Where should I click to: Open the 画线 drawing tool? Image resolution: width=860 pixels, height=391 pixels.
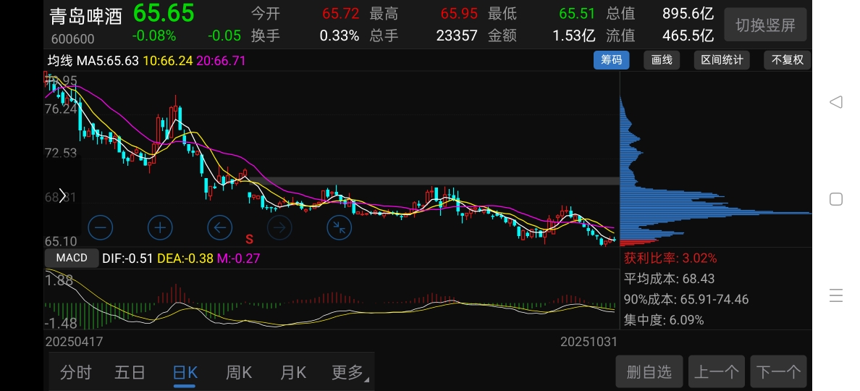[x=662, y=60]
